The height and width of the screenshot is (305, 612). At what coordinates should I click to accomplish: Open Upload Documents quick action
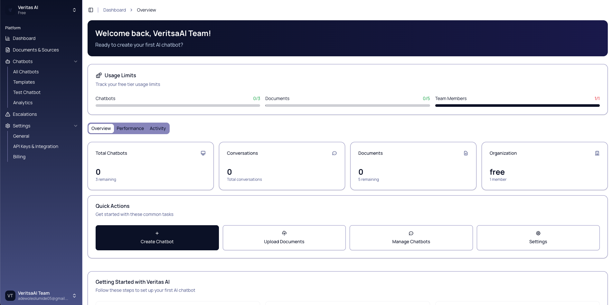tap(284, 238)
